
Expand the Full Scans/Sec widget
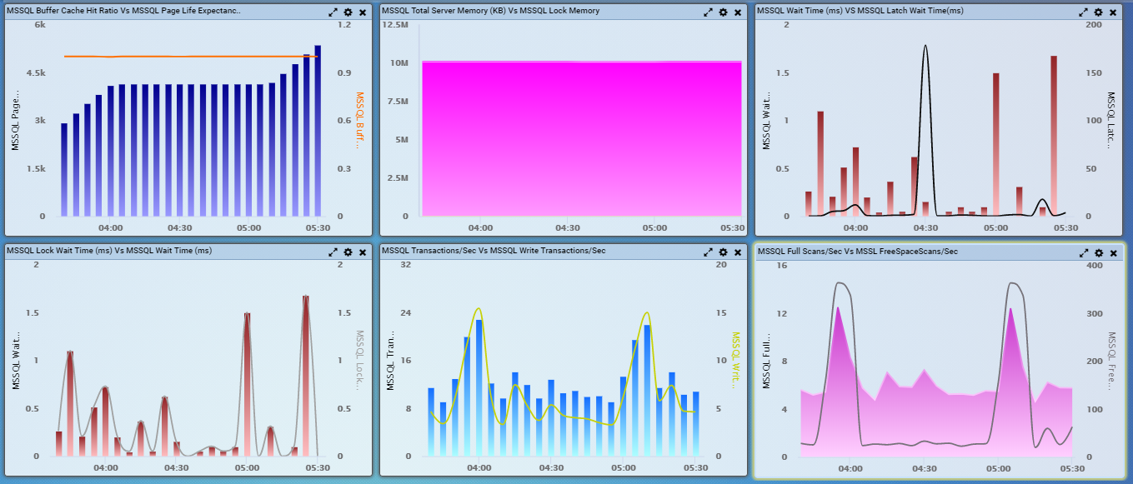(x=1084, y=252)
